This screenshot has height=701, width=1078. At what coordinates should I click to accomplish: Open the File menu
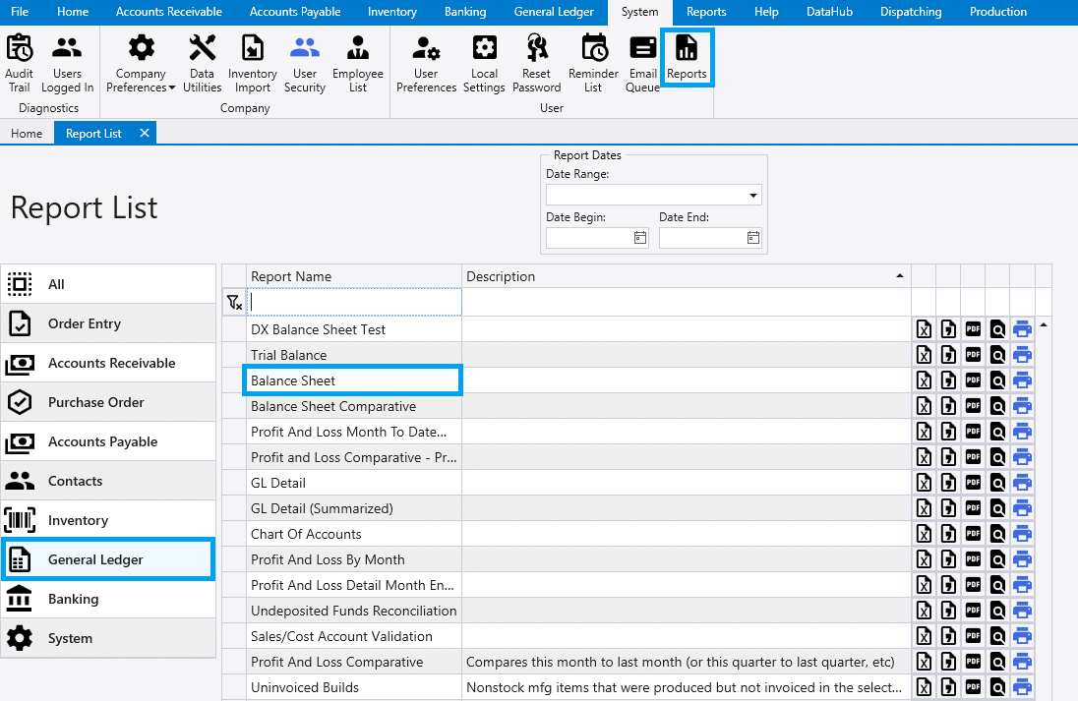(x=20, y=12)
